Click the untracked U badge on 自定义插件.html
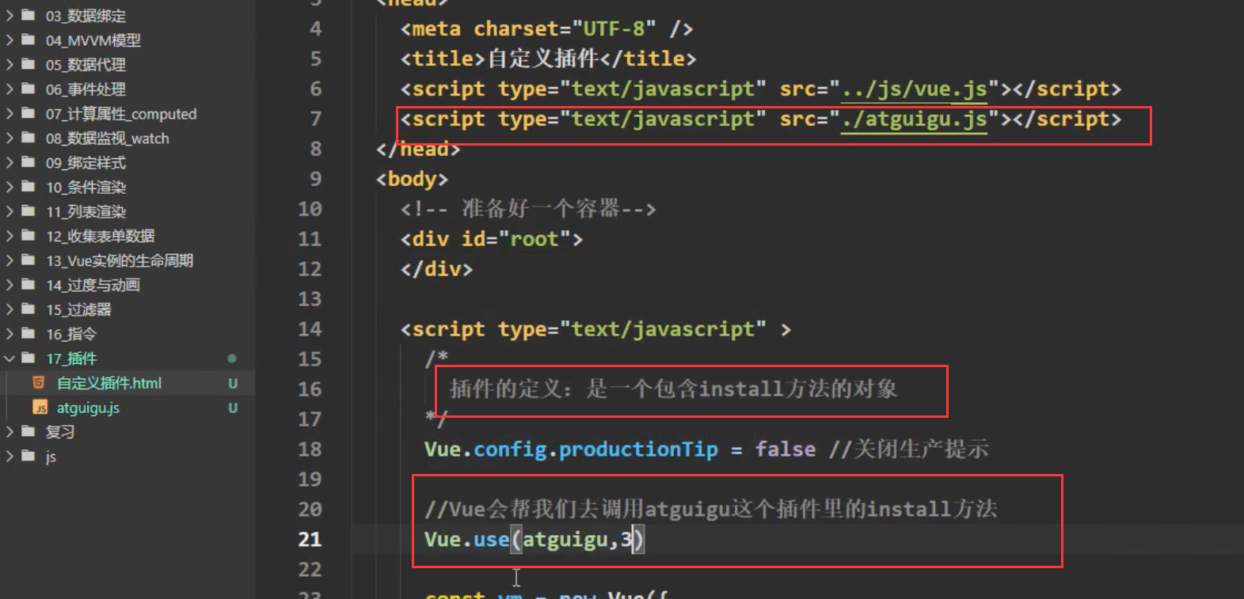 tap(233, 384)
